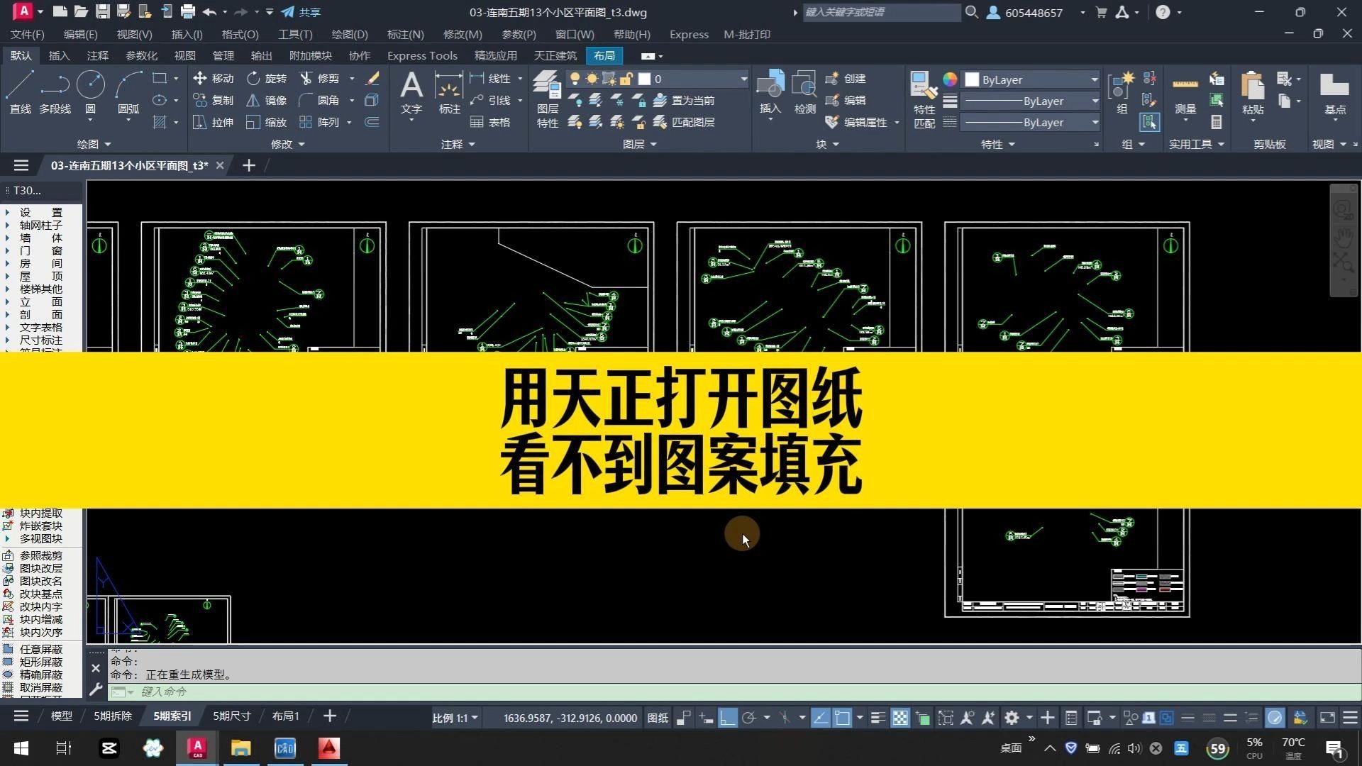Image resolution: width=1362 pixels, height=766 pixels.
Task: Toggle ortho mode in status bar
Action: pyautogui.click(x=728, y=718)
